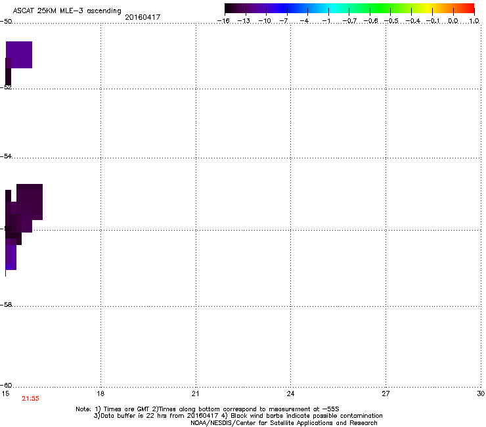Screen dimensions: 486x427
Task: Click longitude axis label 15
Action: pos(5,393)
